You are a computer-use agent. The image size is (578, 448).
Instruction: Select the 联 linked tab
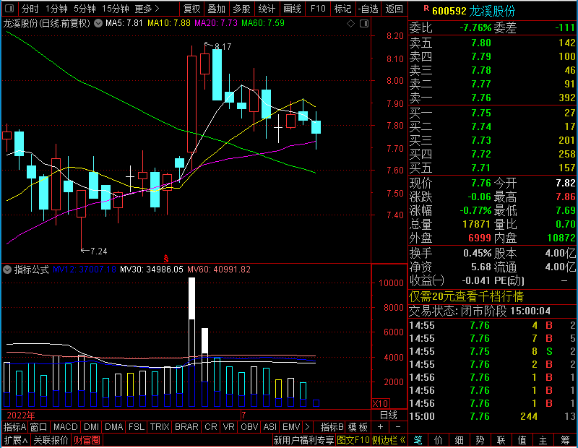[501, 440]
